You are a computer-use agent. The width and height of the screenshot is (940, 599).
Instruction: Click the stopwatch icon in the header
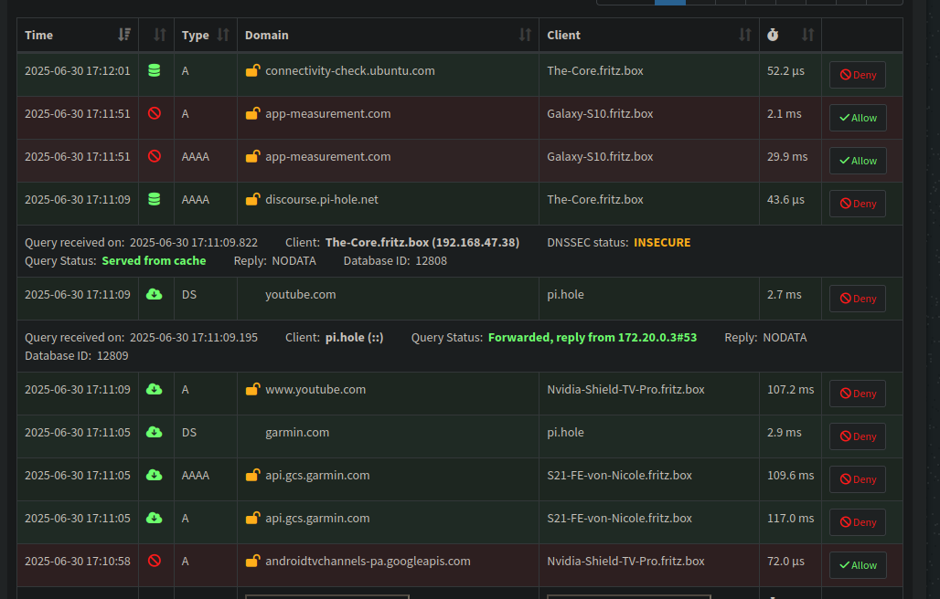(773, 35)
